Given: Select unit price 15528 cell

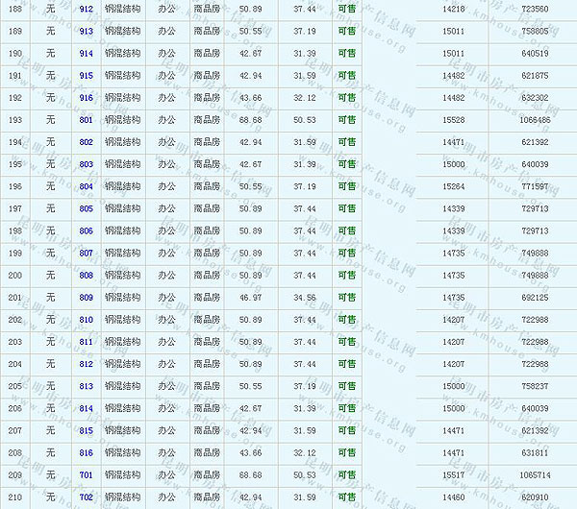Looking at the screenshot, I should click(454, 120).
